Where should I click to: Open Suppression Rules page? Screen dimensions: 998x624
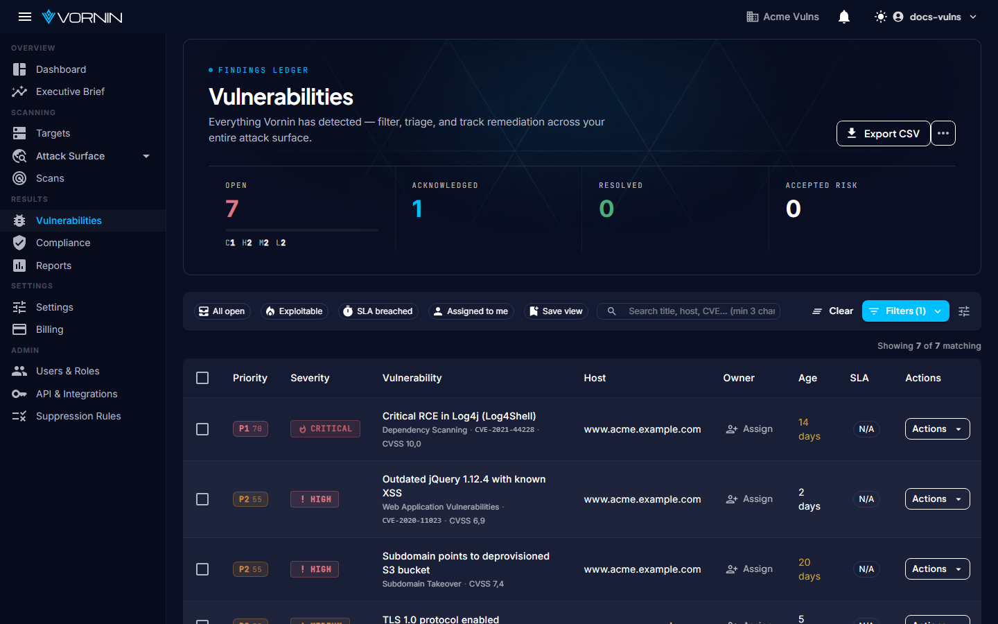(x=83, y=416)
